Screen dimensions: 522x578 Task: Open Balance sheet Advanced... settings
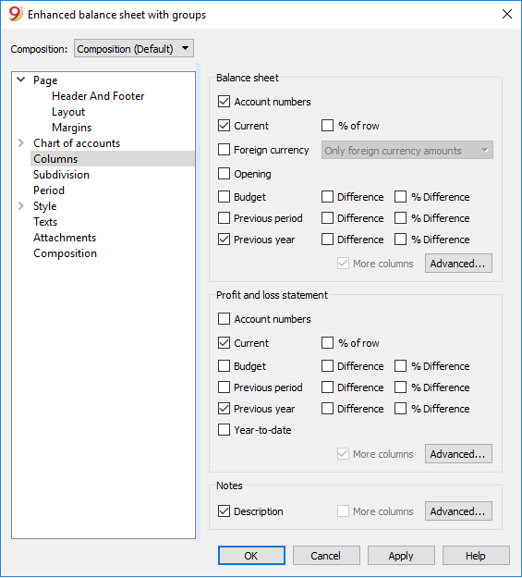458,264
